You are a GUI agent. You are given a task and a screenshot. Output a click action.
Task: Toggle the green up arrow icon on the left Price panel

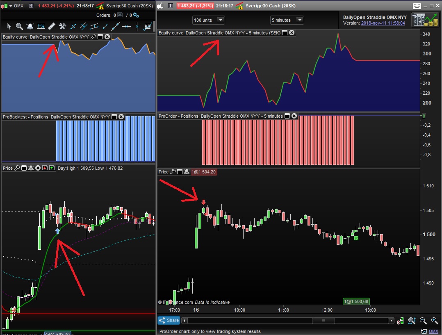pos(52,168)
